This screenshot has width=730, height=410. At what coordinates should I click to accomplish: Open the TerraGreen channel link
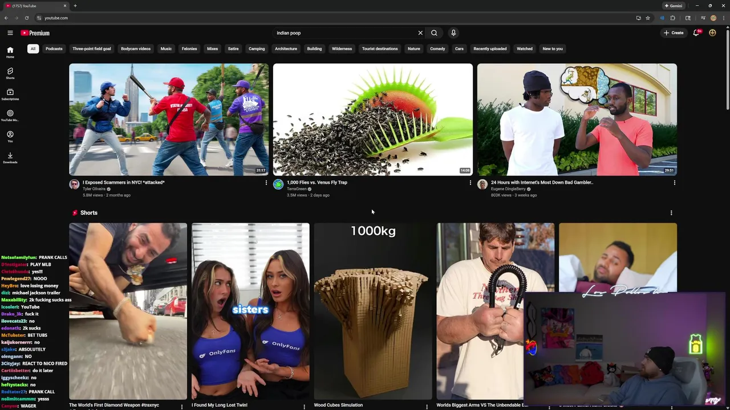(x=297, y=189)
